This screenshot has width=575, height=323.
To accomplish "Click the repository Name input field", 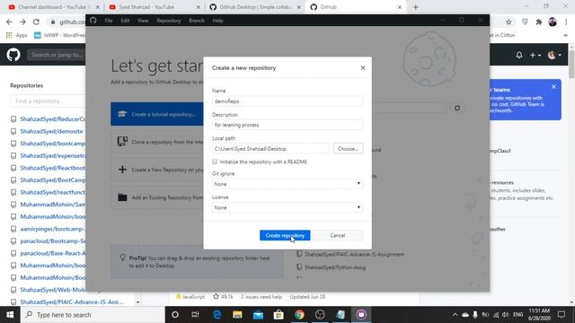I will click(x=287, y=101).
